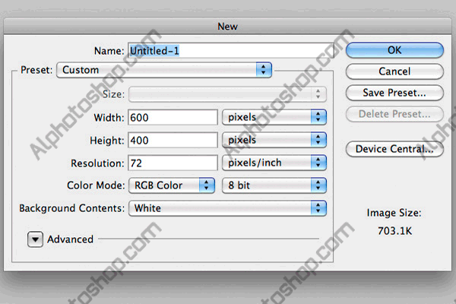
Task: Collapse the Advanced section triangle
Action: coord(35,239)
